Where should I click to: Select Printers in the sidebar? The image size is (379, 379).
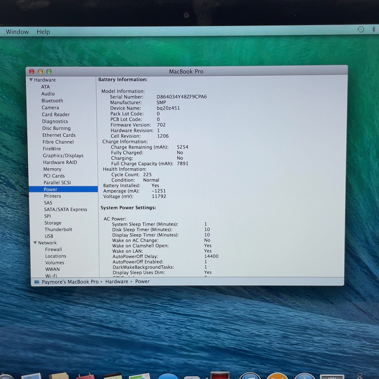tap(52, 196)
